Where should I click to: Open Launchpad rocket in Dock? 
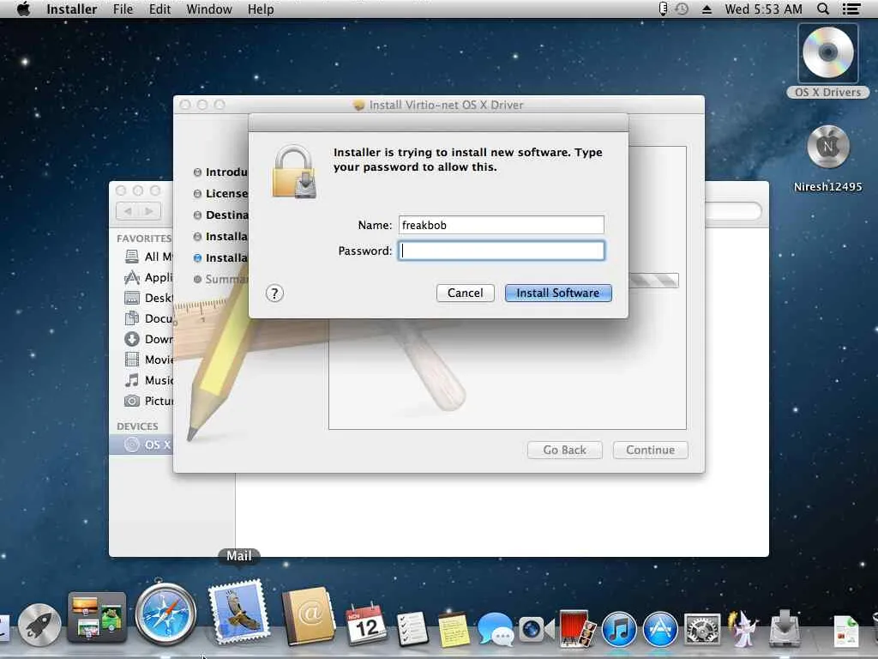[x=39, y=626]
